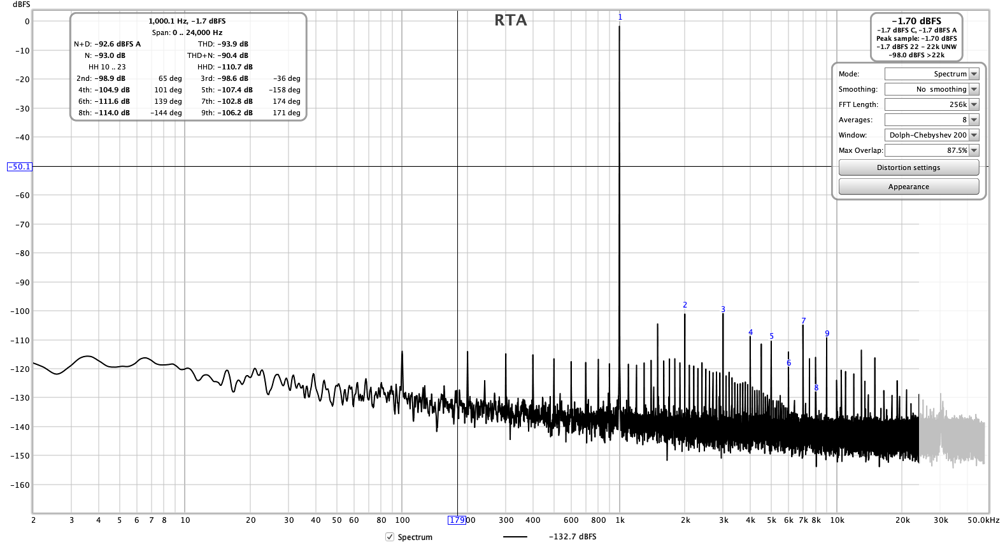
Task: Click the 1k frequency axis label
Action: pyautogui.click(x=620, y=520)
